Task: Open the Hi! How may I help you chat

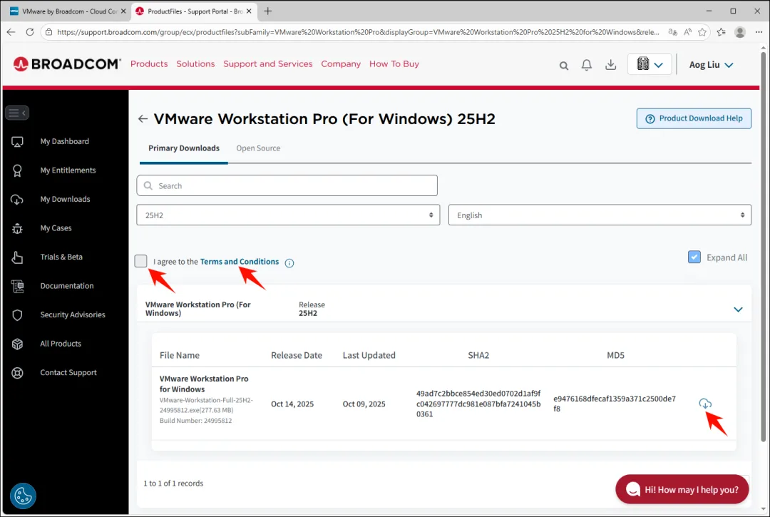Action: [x=682, y=489]
